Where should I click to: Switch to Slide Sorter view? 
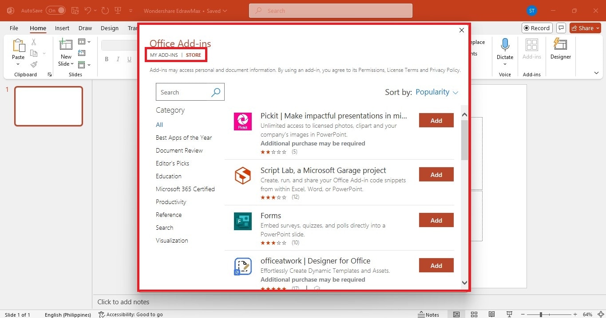pyautogui.click(x=474, y=314)
